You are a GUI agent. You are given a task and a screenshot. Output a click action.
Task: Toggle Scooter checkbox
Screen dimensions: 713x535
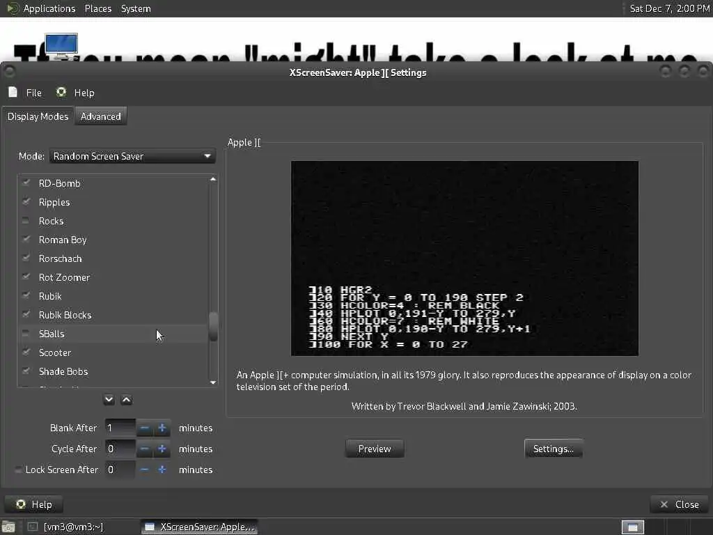(26, 352)
